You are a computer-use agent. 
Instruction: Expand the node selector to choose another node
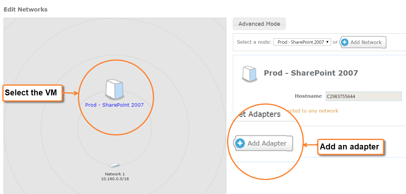pyautogui.click(x=302, y=42)
